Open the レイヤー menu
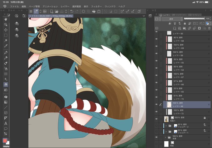The height and width of the screenshot is (148, 212). 65,6
